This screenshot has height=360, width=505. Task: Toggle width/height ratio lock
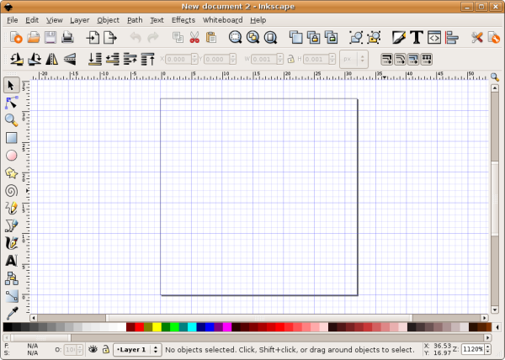[290, 59]
